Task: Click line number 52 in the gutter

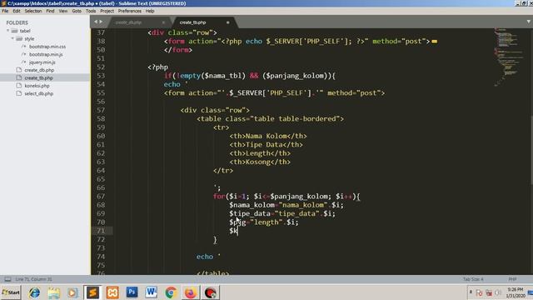Action: [101, 67]
